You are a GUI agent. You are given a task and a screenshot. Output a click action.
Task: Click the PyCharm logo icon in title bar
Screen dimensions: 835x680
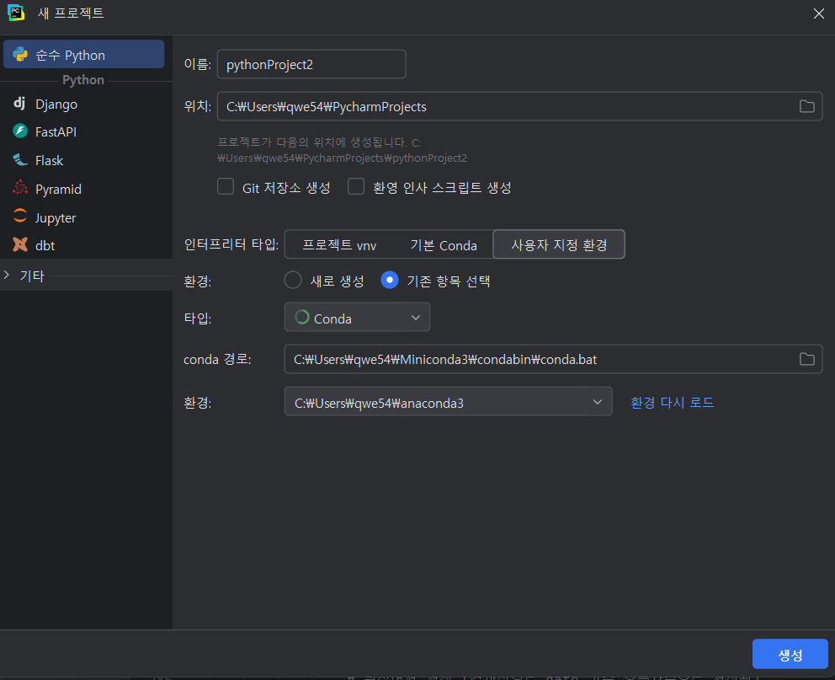coord(16,13)
